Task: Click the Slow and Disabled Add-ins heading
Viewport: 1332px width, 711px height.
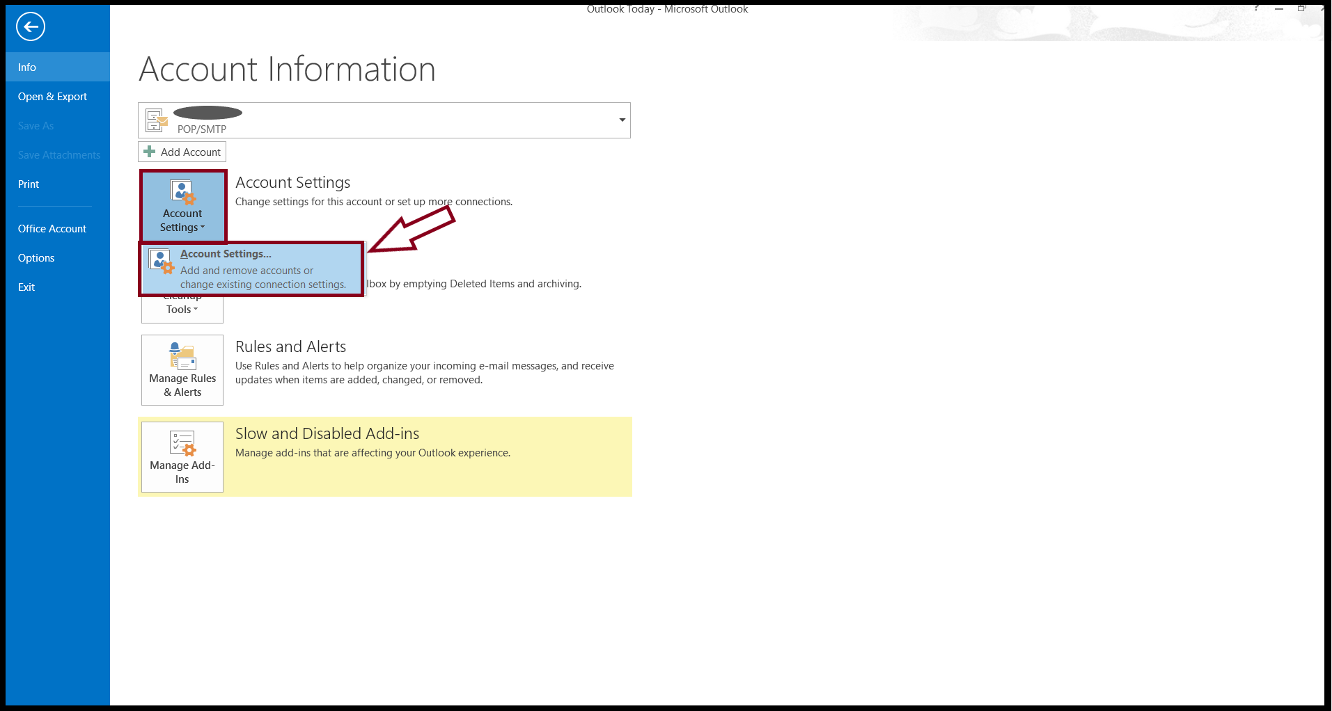Action: coord(327,433)
